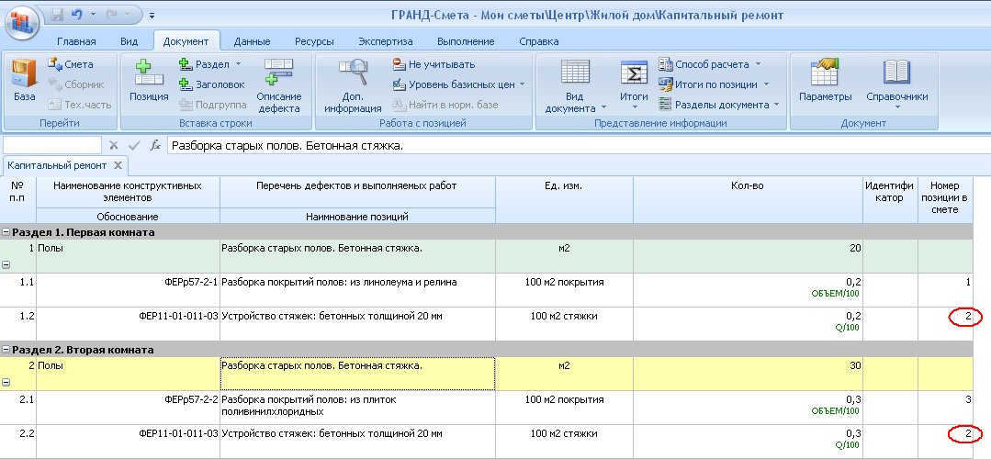Click the fx function icon
The height and width of the screenshot is (459, 991).
[155, 146]
